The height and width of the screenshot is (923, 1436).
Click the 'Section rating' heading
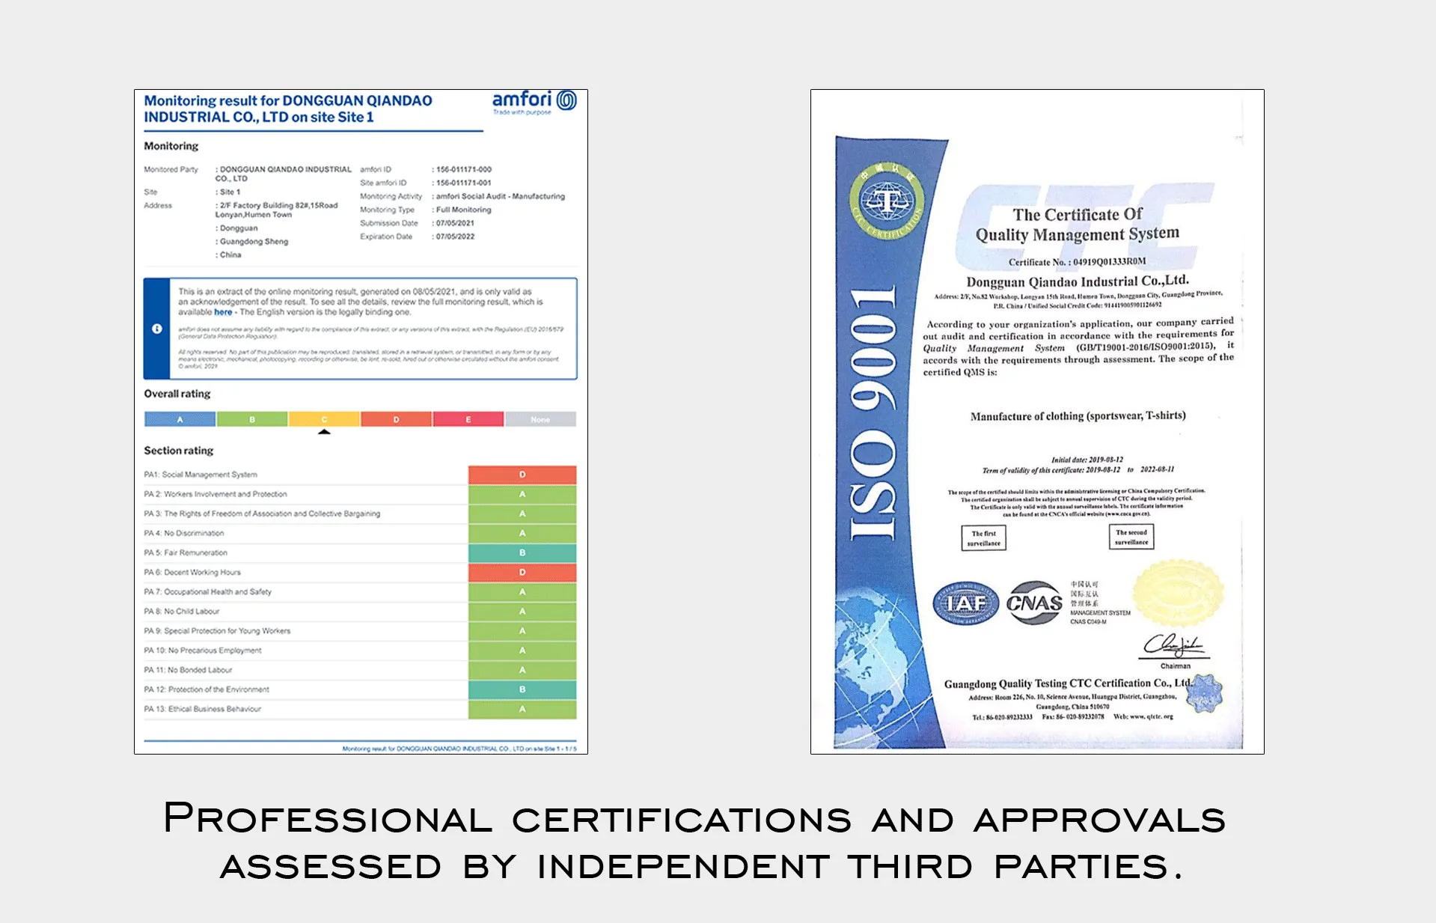click(x=179, y=451)
